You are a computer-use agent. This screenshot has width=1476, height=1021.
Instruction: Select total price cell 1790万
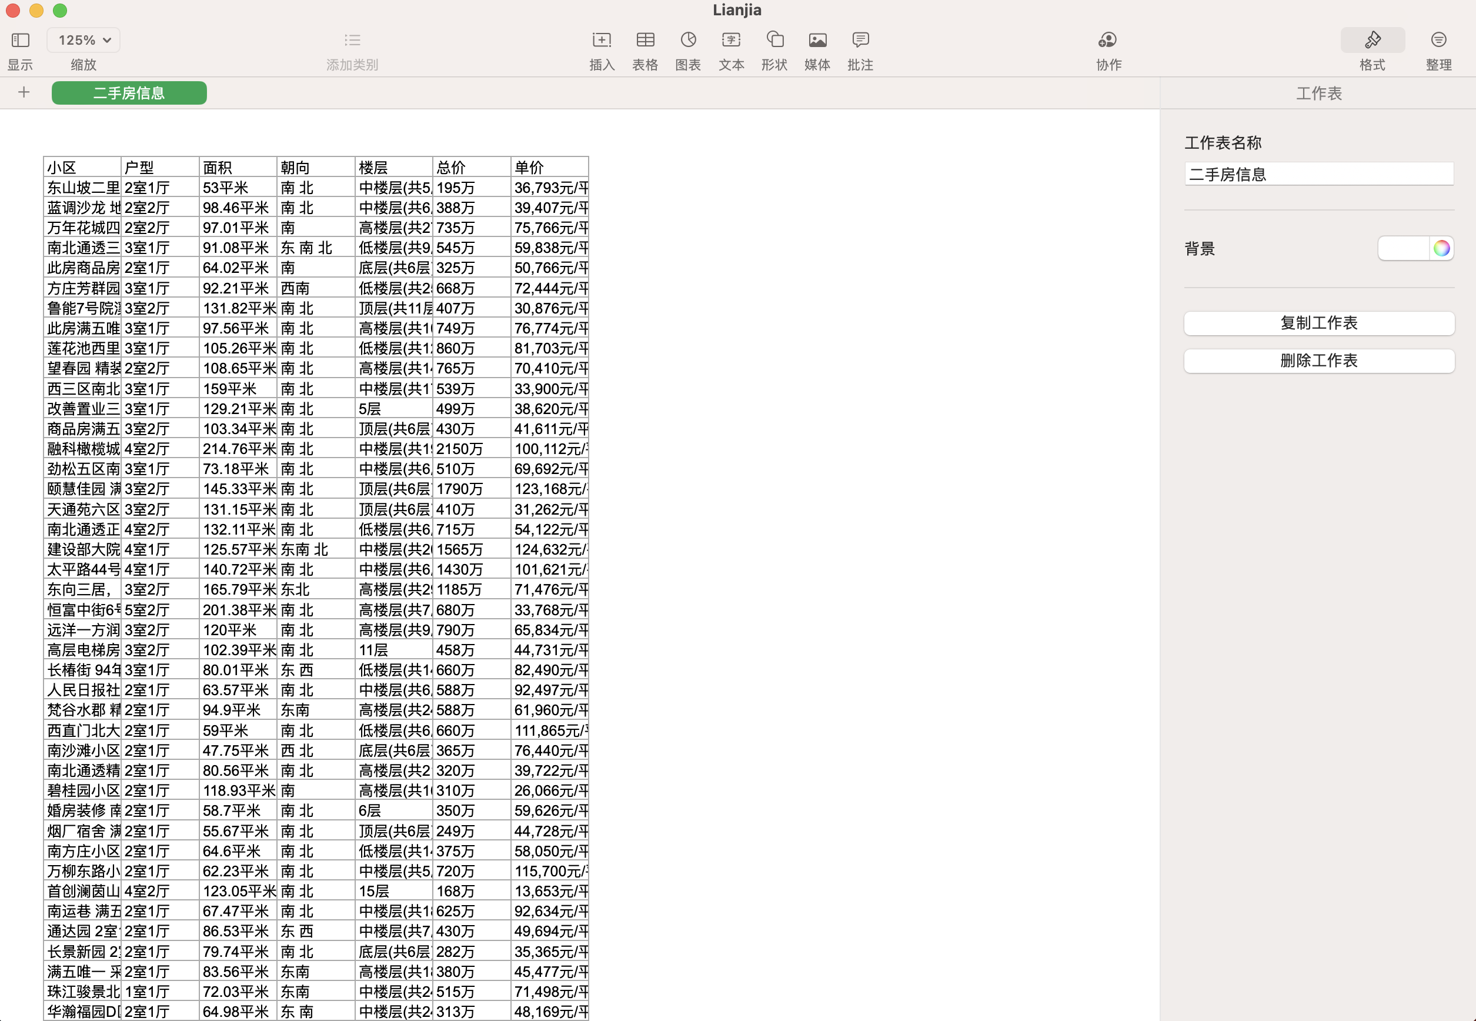point(472,489)
